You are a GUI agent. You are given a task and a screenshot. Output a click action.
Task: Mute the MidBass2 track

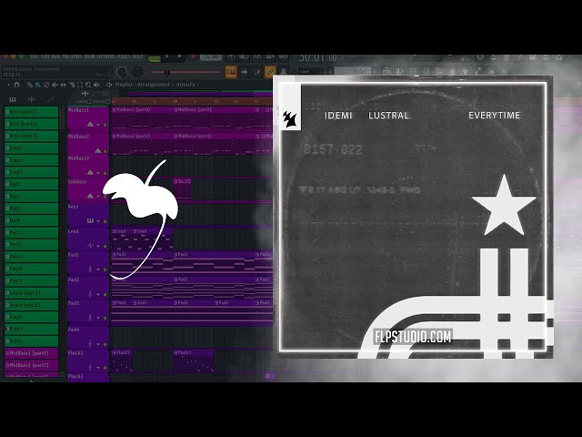(x=105, y=151)
